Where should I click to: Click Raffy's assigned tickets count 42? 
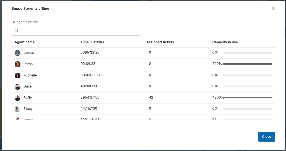click(151, 97)
